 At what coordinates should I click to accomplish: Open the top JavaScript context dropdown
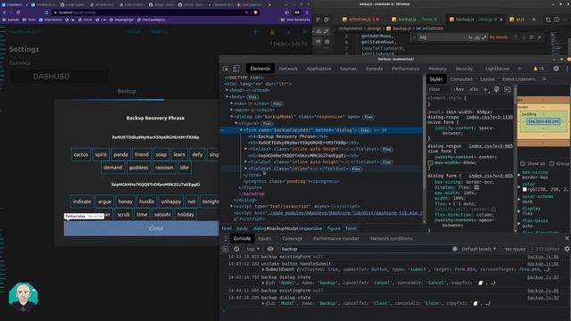click(252, 249)
